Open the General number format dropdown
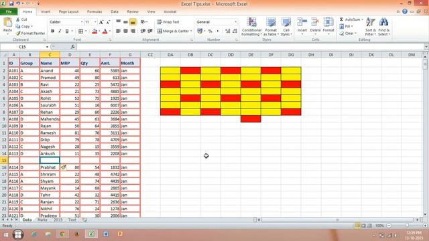Image resolution: width=429 pixels, height=241 pixels. tap(235, 22)
